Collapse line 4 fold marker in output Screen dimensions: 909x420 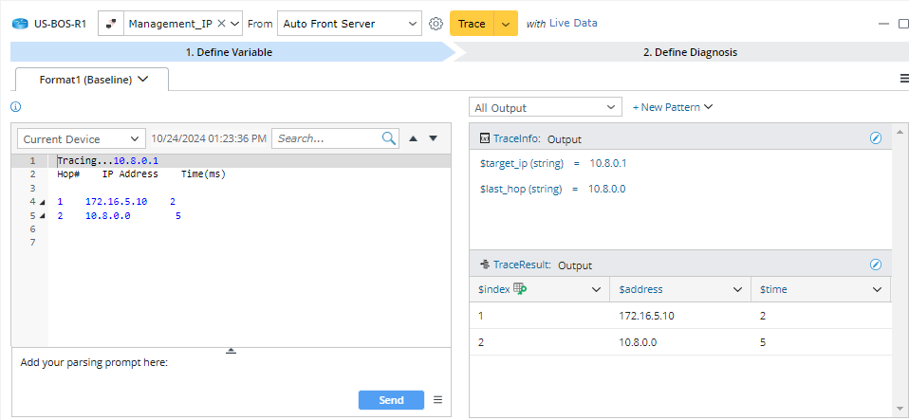click(x=43, y=202)
